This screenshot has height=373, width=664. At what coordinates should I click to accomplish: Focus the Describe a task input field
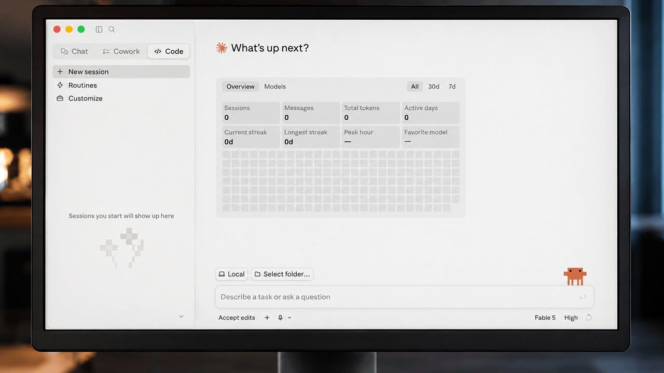[x=405, y=297]
